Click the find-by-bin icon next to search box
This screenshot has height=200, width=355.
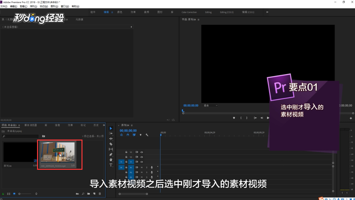point(43,136)
